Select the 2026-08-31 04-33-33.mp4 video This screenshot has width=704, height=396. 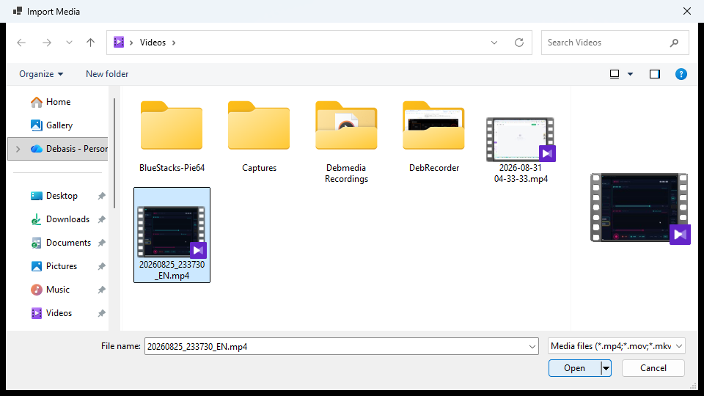[521, 150]
